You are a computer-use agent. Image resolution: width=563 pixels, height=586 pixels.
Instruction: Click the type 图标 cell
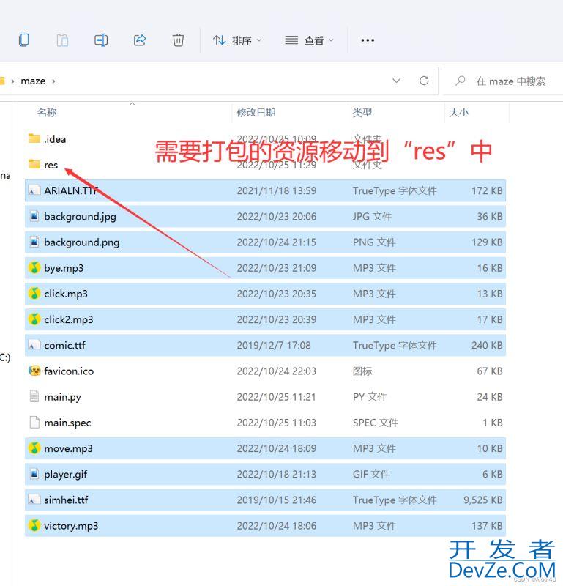[x=362, y=371]
